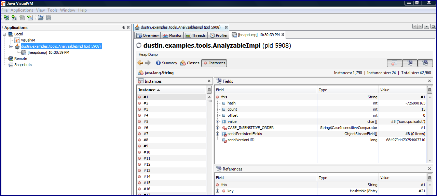Toggle References pane visibility button
The width and height of the screenshot is (437, 196).
click(x=425, y=63)
